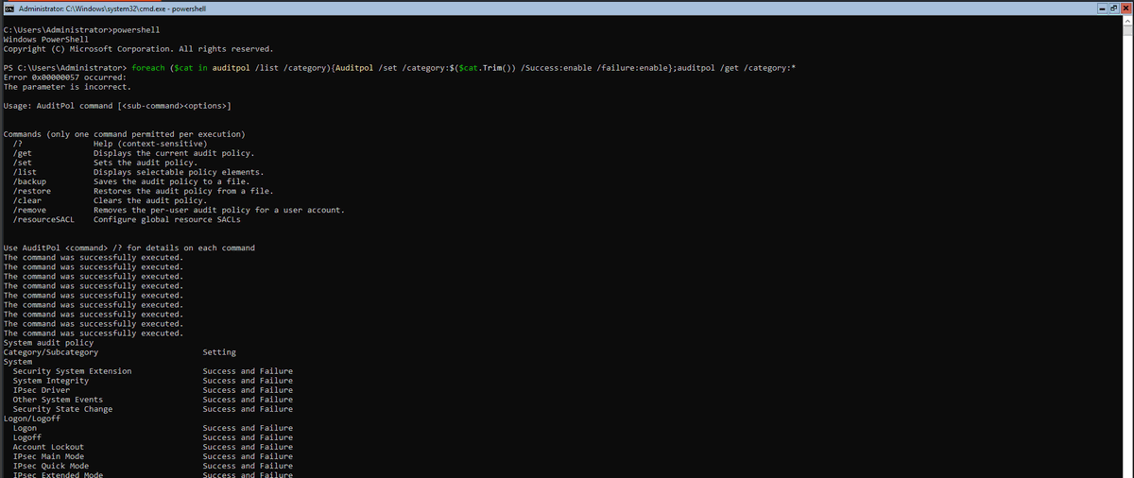Click "Restores the audit policy from a file."
This screenshot has height=478, width=1134.
(x=183, y=191)
